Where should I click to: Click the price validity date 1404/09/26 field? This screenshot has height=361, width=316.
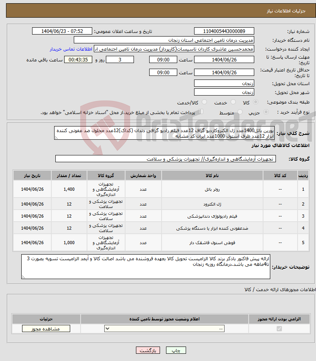(224, 73)
